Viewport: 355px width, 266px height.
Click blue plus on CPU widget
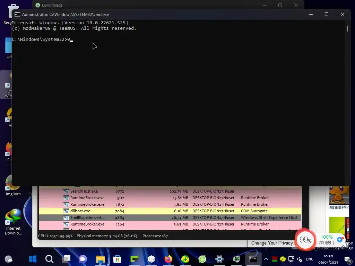340,240
